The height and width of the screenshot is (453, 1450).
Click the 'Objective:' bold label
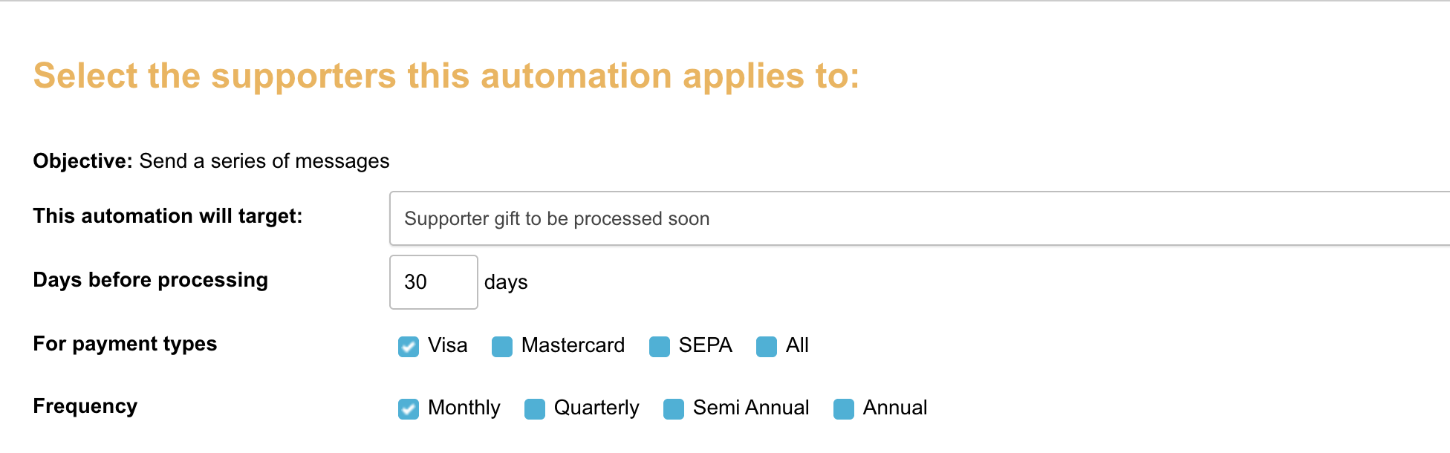coord(82,161)
